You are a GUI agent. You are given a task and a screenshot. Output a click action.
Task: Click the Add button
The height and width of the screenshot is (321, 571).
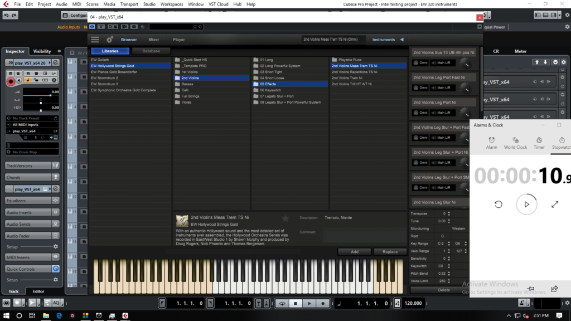(354, 252)
